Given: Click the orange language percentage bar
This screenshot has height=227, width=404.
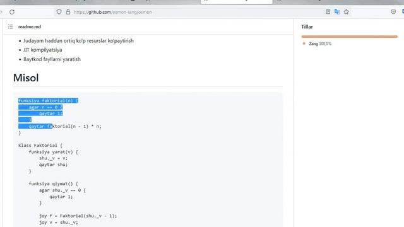Looking at the screenshot, I should [x=349, y=37].
